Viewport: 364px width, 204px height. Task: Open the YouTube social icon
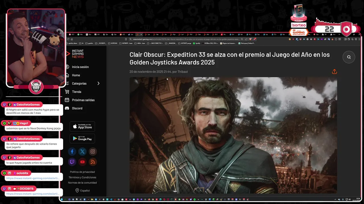tap(82, 162)
